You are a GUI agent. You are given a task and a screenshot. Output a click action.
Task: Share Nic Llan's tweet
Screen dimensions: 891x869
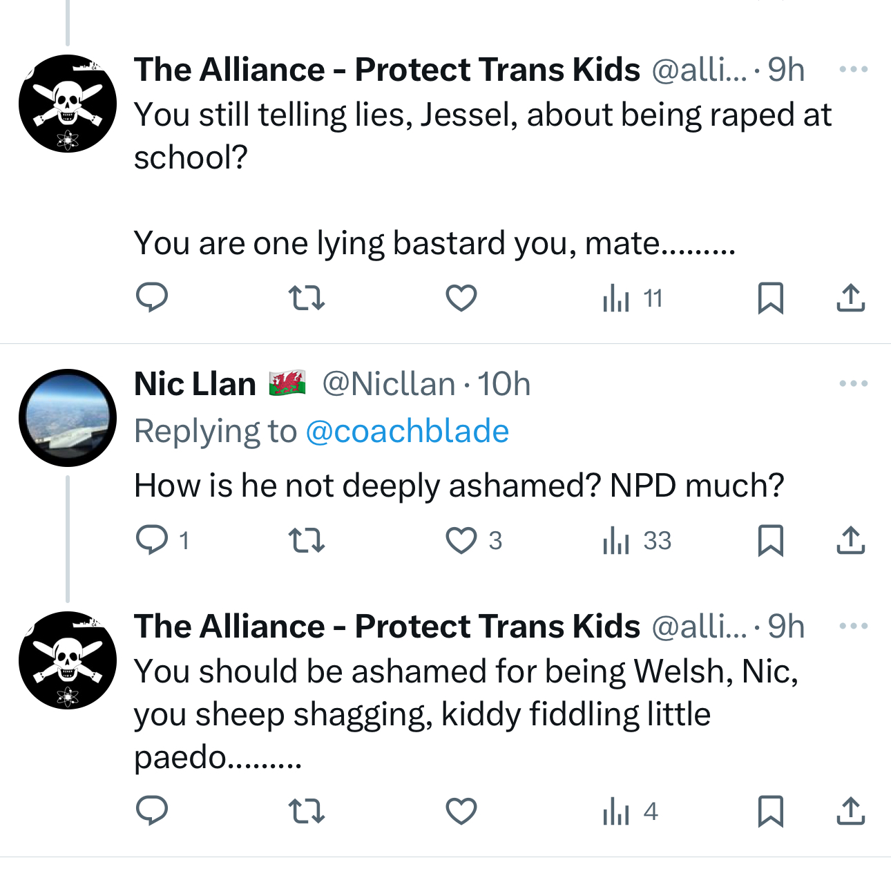pyautogui.click(x=850, y=540)
